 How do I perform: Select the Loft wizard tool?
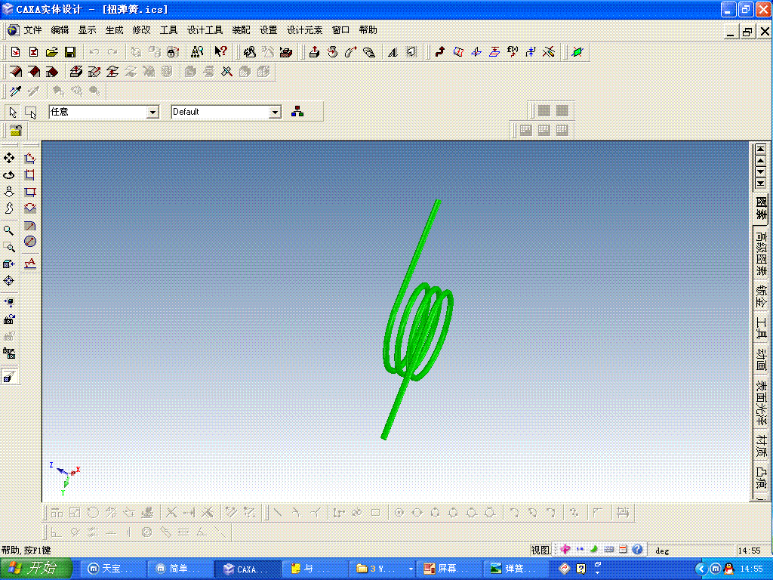click(368, 52)
